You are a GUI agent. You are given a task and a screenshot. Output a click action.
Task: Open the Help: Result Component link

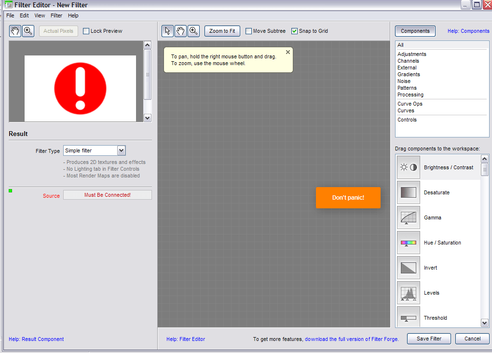pyautogui.click(x=36, y=339)
